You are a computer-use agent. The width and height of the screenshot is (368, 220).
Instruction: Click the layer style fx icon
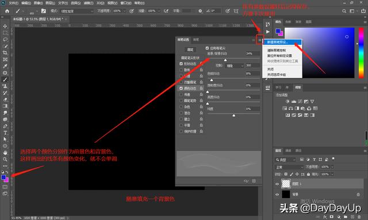[325, 217]
